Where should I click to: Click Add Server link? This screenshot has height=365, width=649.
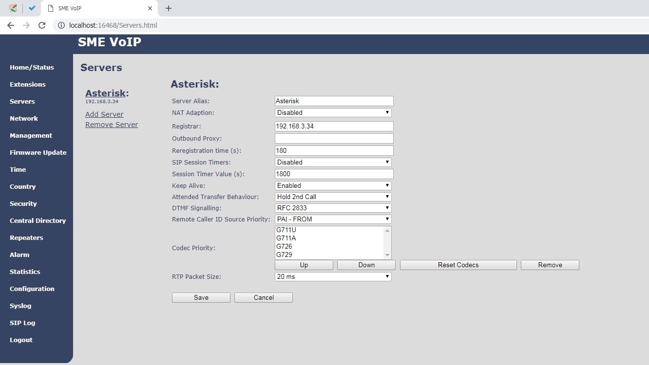pos(104,114)
